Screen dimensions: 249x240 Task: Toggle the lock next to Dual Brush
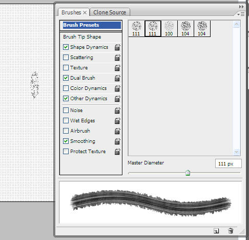click(117, 78)
